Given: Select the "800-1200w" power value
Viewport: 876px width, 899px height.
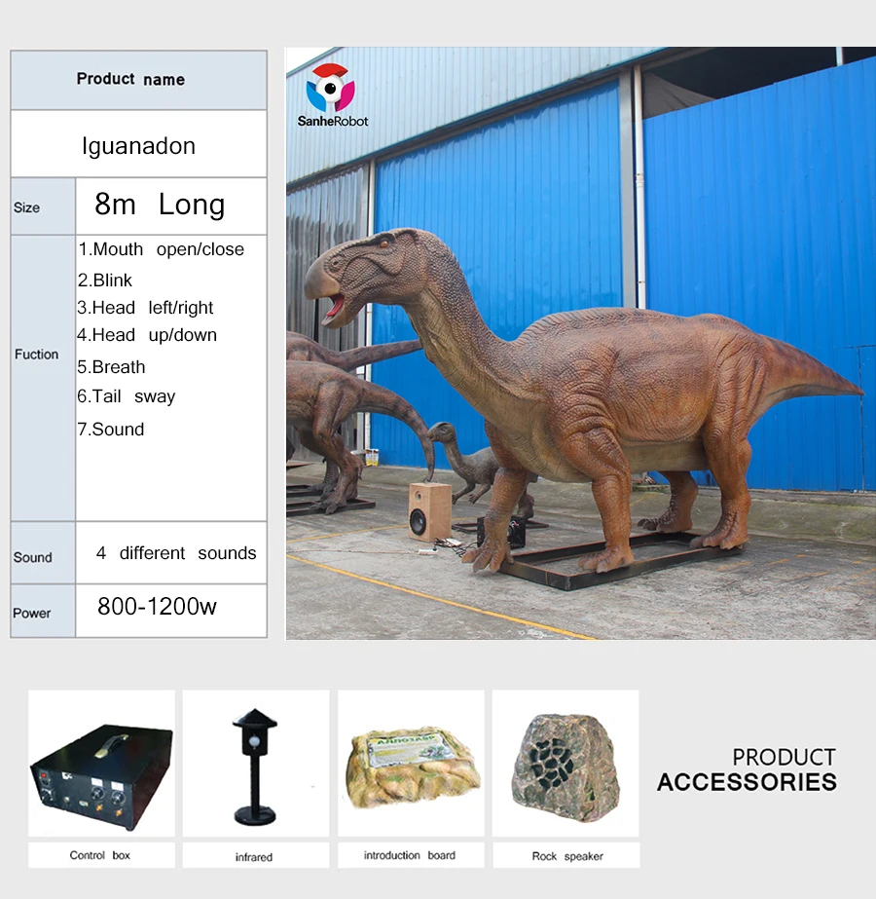Looking at the screenshot, I should coord(157,607).
